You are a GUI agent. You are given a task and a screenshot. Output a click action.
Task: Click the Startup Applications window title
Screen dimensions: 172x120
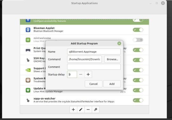(84, 3)
